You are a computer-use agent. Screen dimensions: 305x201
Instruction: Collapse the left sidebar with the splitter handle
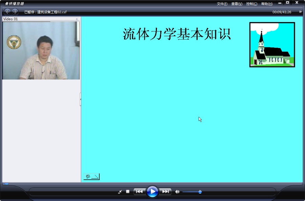coord(80,99)
